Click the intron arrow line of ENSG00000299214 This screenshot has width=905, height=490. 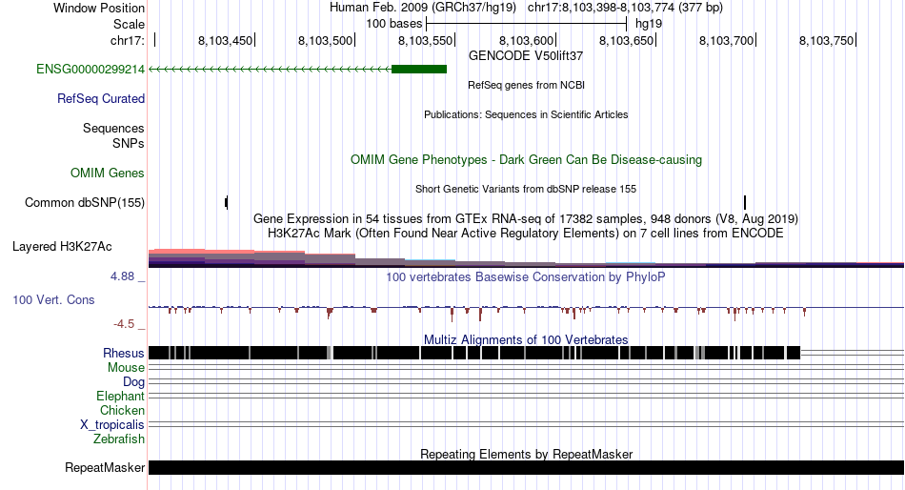click(270, 70)
